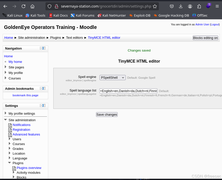Dock the Admin bookmarks block

pyautogui.click(x=44, y=88)
